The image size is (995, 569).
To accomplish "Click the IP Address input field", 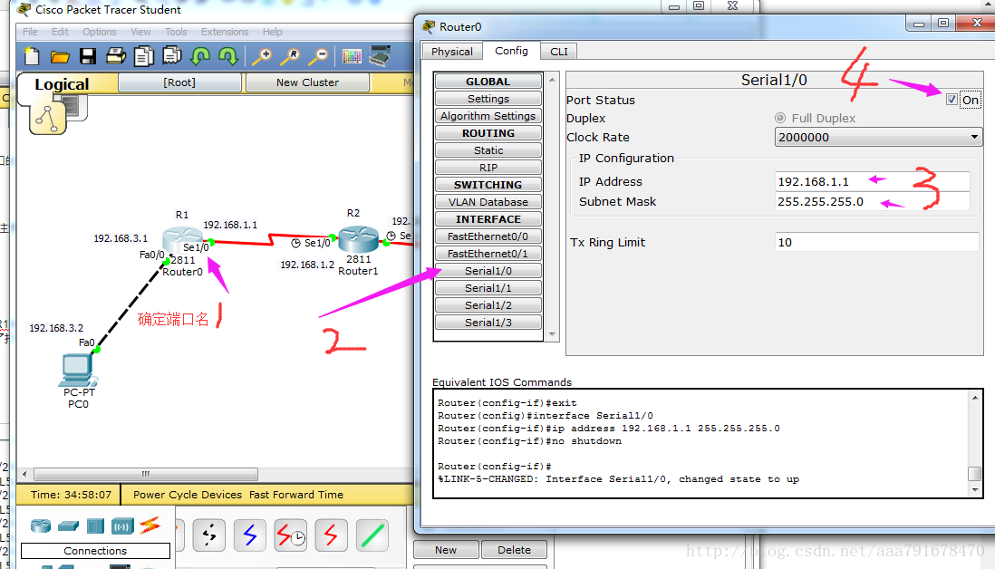I will click(873, 181).
